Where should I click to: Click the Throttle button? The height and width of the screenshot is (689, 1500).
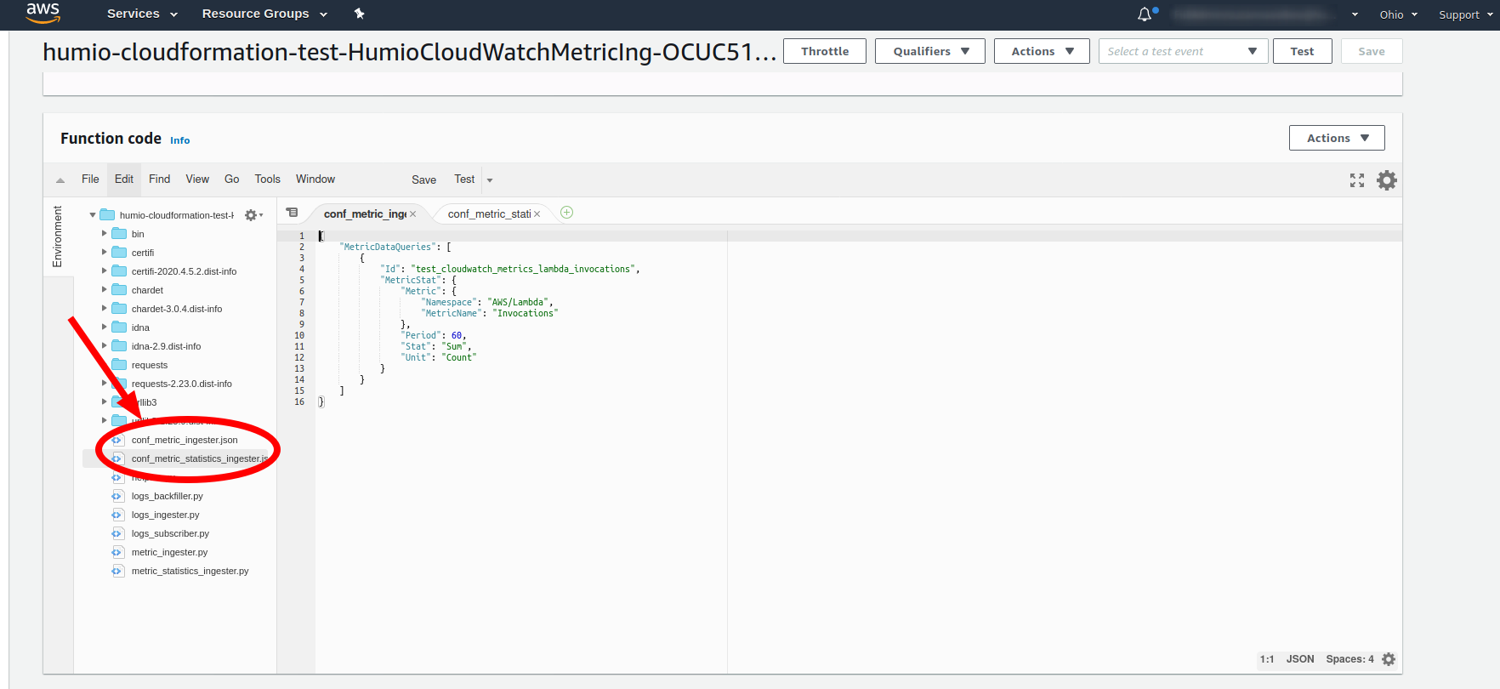(824, 51)
